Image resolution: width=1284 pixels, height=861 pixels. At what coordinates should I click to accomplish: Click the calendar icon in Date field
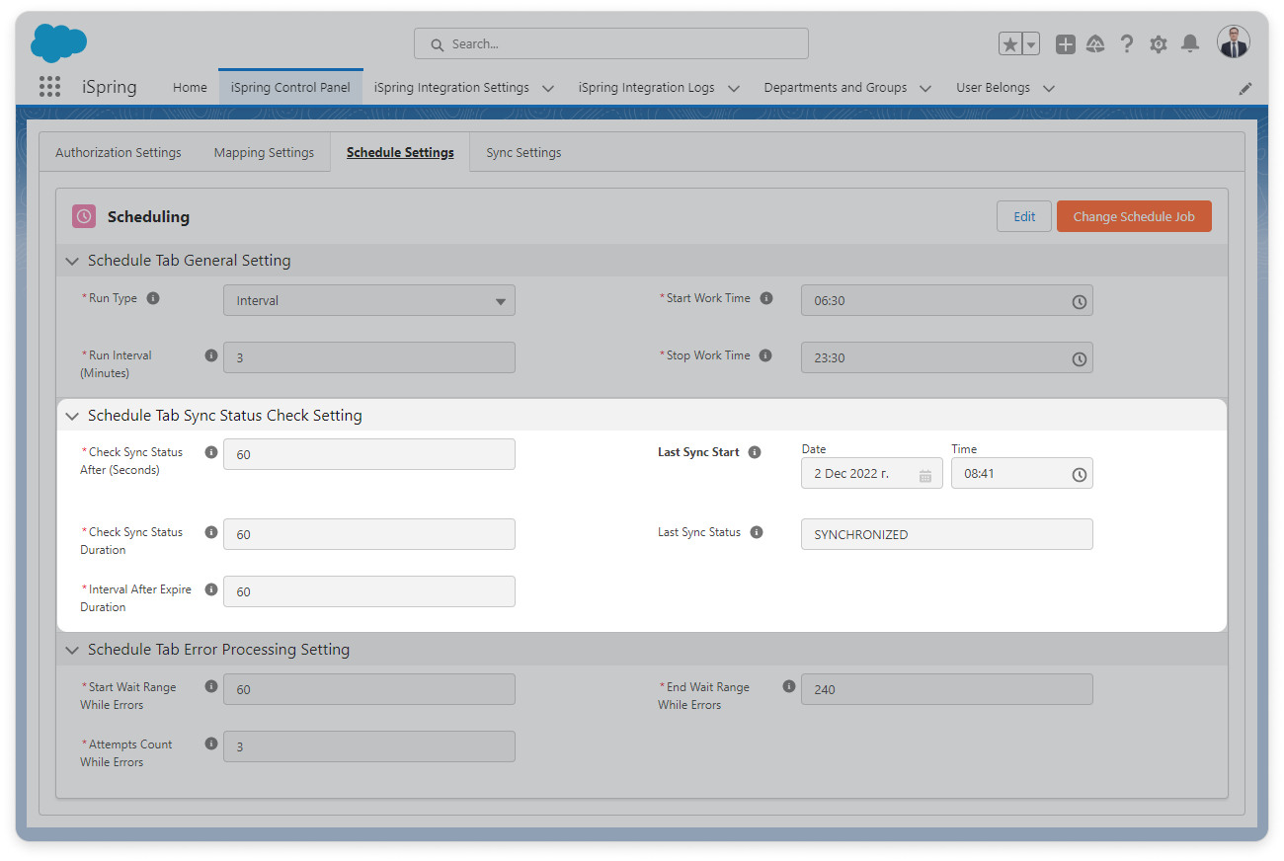tap(925, 475)
